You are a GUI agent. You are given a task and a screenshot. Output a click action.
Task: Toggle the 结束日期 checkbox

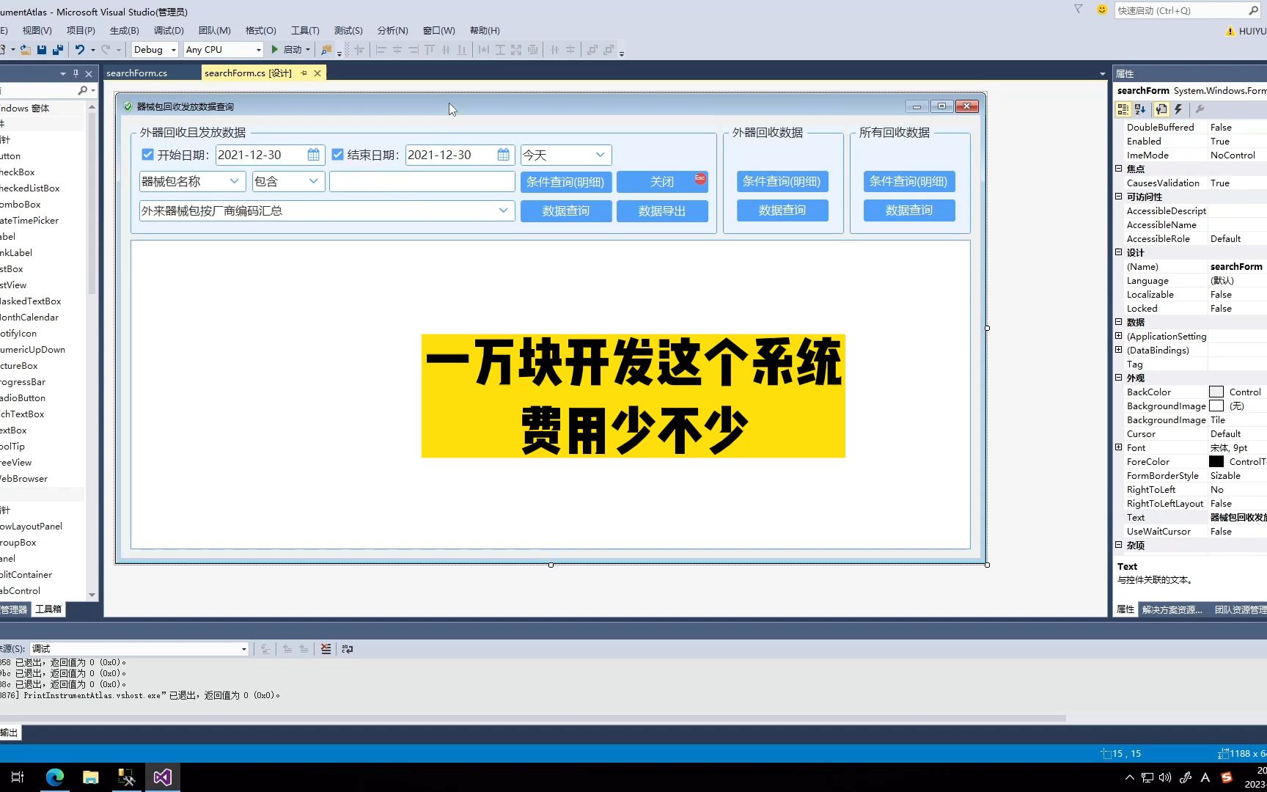point(338,155)
